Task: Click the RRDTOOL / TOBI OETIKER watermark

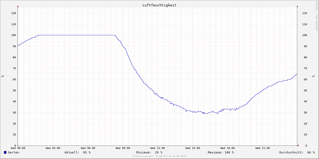Action: [316, 16]
